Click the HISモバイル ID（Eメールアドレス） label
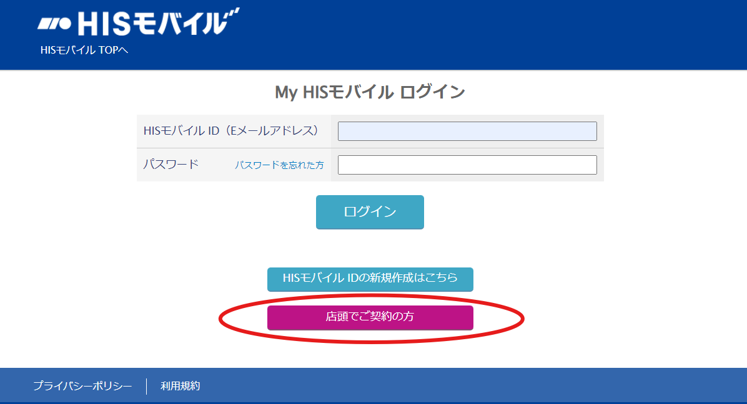The height and width of the screenshot is (404, 747). pyautogui.click(x=231, y=131)
